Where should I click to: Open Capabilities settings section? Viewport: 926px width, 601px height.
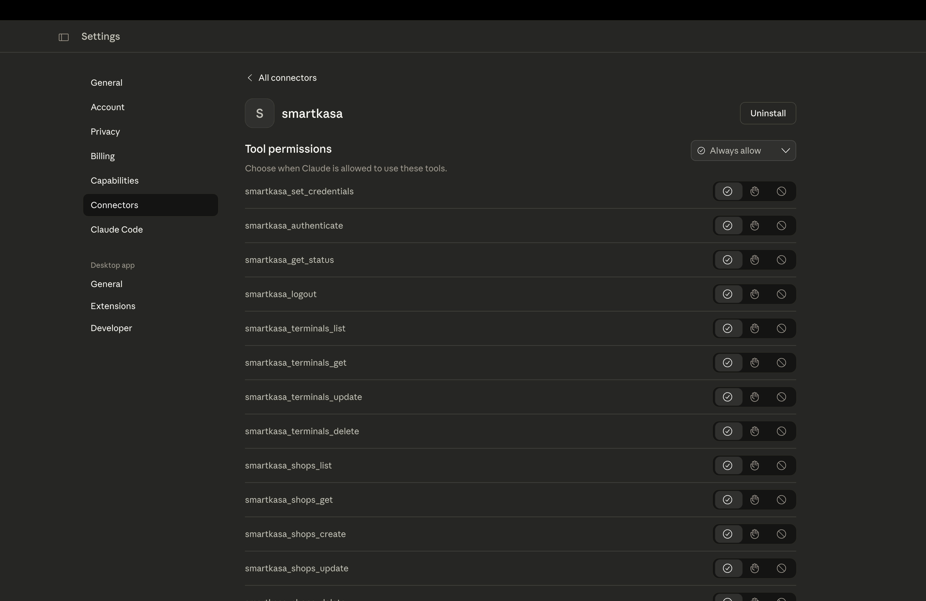115,180
